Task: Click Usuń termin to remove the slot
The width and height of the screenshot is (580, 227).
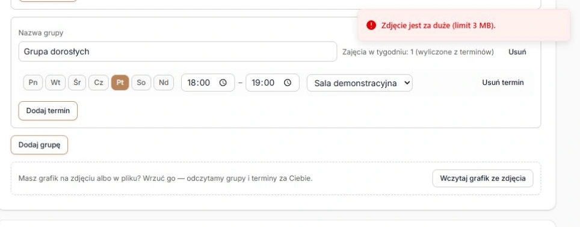Action: pyautogui.click(x=503, y=82)
